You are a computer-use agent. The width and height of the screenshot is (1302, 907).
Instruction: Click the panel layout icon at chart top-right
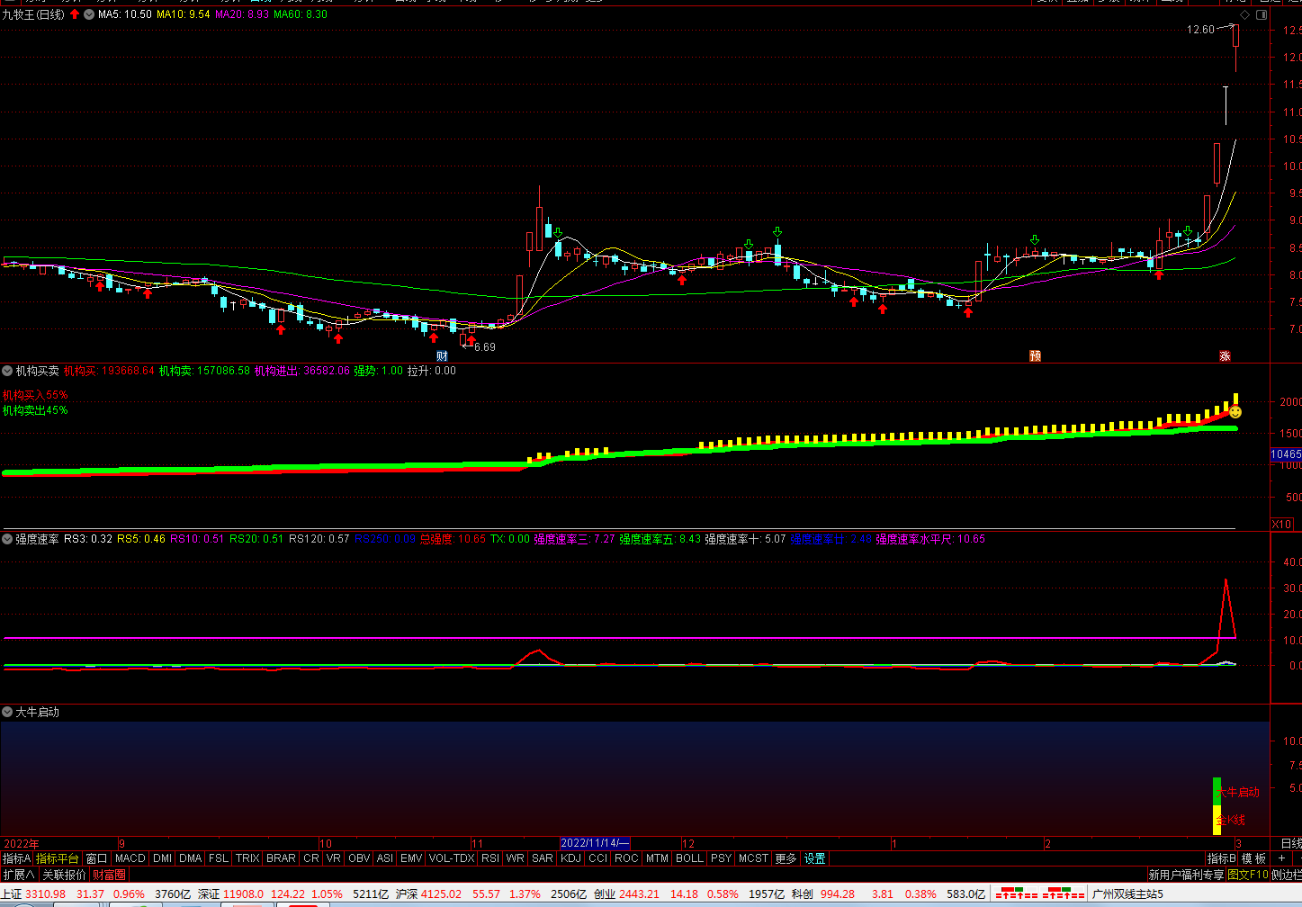(1262, 14)
